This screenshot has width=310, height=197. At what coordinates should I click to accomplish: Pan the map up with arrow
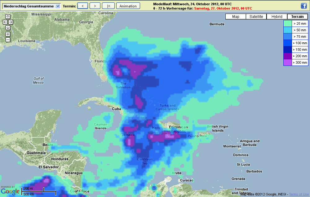tap(8, 17)
